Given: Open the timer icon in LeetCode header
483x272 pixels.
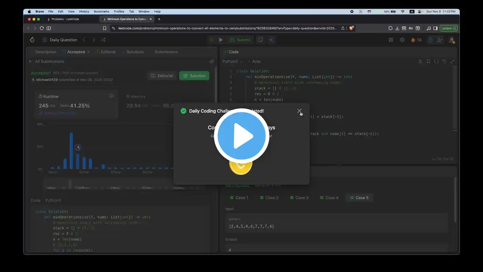Looking at the screenshot, I should [431, 40].
